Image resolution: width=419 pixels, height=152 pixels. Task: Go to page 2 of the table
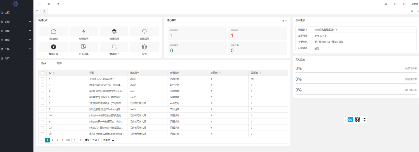(52, 140)
